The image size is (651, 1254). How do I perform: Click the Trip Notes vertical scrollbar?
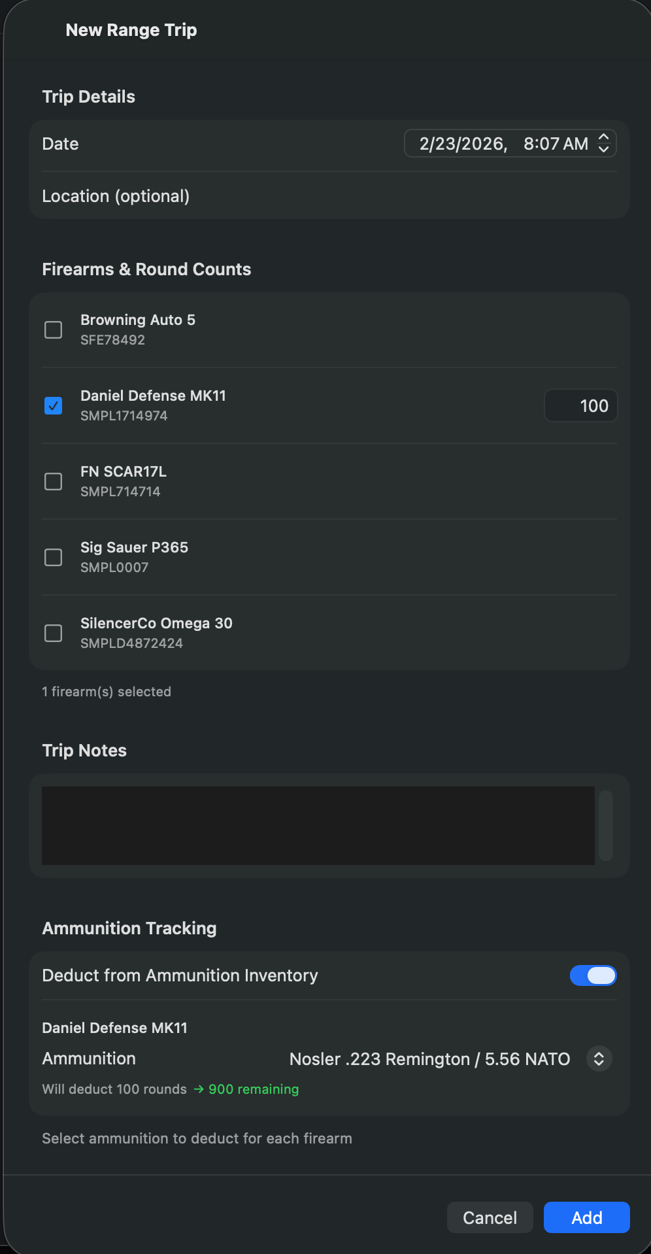606,825
